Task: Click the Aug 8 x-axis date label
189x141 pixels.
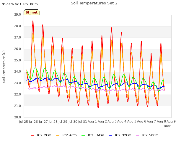Action: tap(161, 122)
